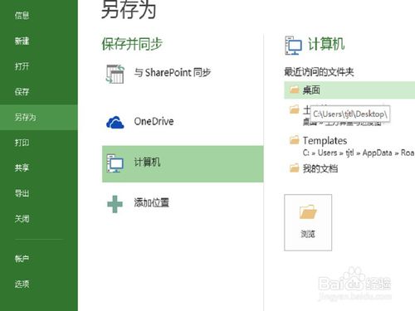Click the green plus icon
The width and height of the screenshot is (415, 311).
tap(115, 204)
